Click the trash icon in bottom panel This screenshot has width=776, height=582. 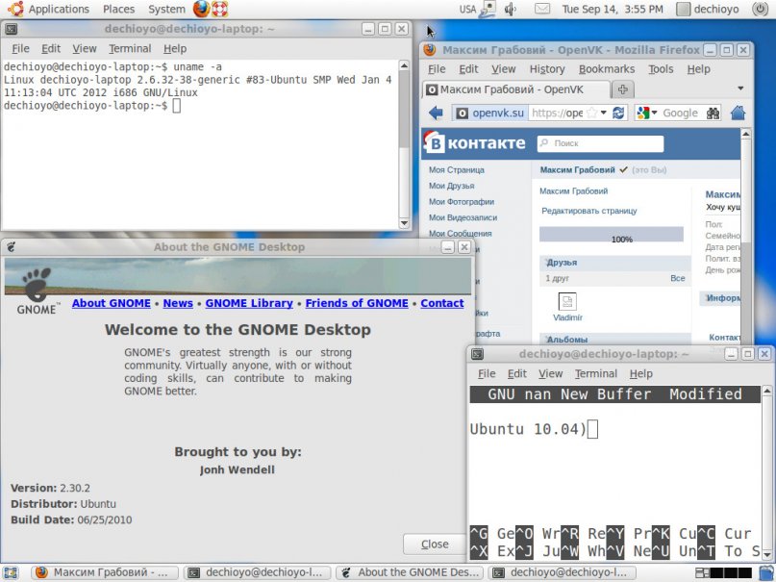click(766, 572)
